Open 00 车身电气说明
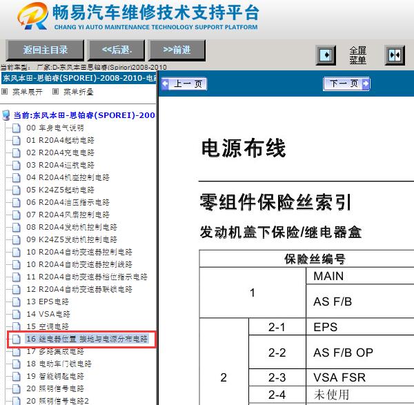The image size is (414, 405). (55, 128)
